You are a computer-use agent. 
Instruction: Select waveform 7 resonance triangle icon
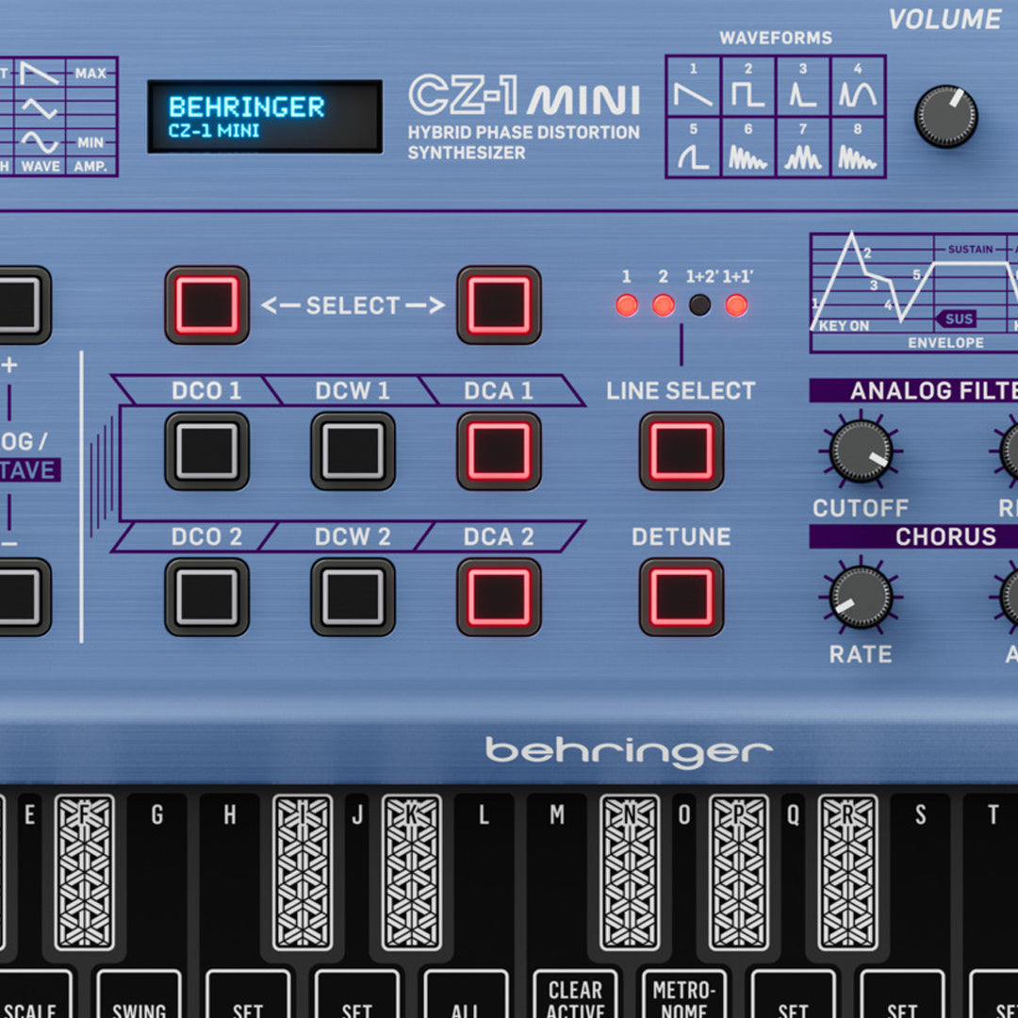[802, 156]
